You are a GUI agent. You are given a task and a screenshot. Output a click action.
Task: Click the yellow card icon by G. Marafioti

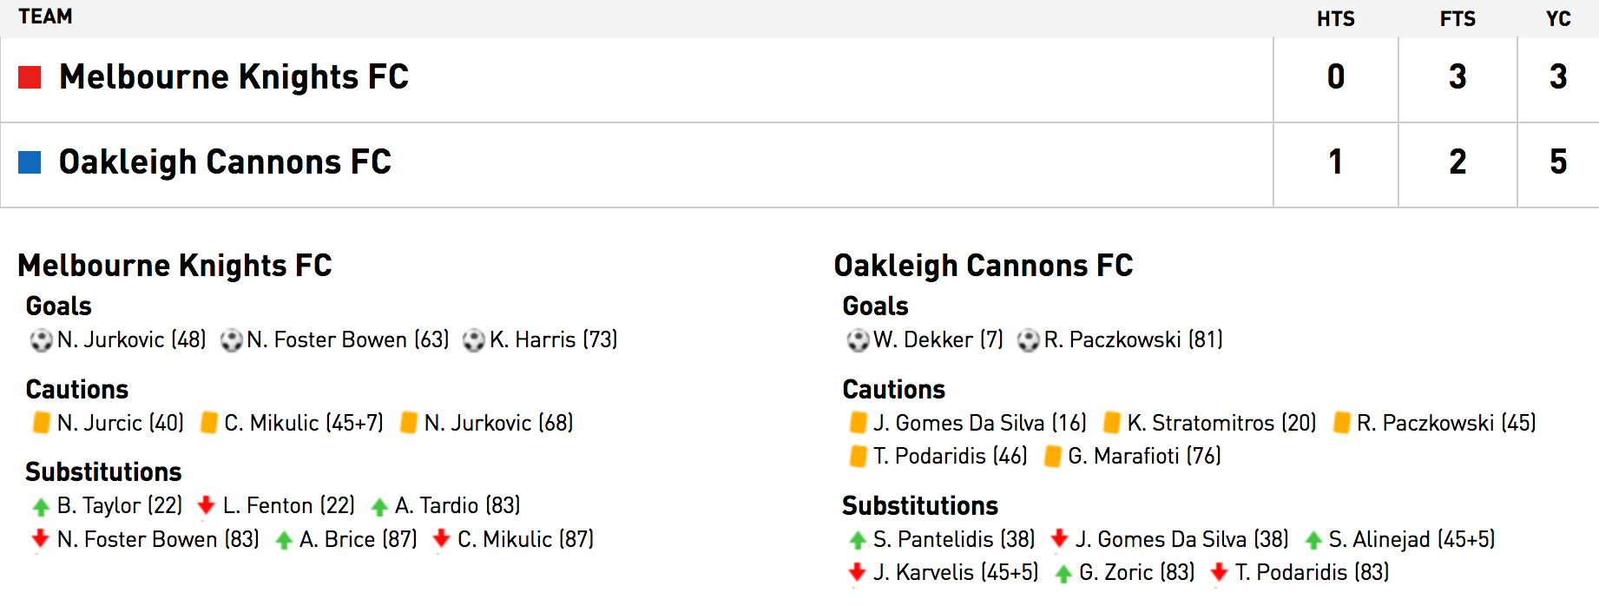(x=1052, y=456)
